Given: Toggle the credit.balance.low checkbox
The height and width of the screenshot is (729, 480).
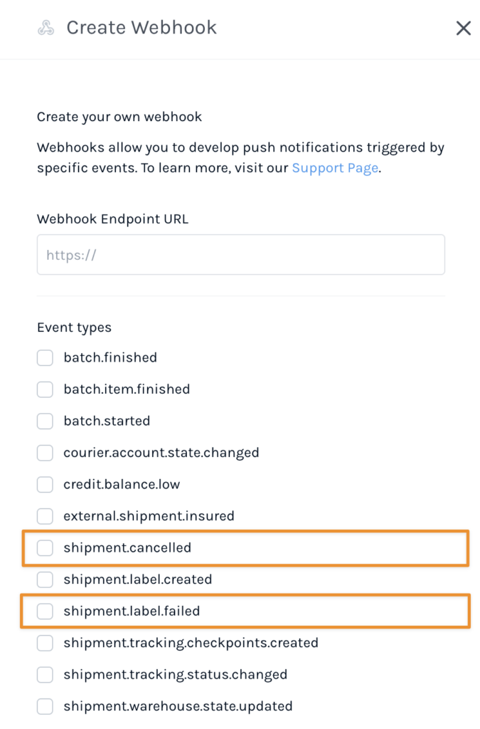Looking at the screenshot, I should 45,484.
